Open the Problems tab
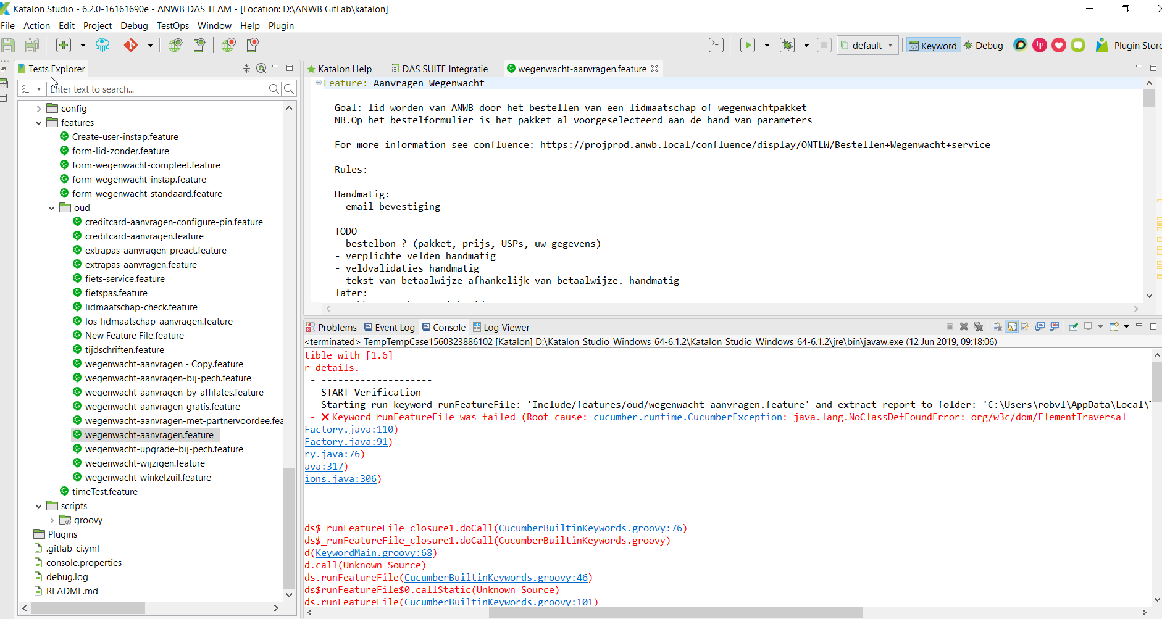 332,328
